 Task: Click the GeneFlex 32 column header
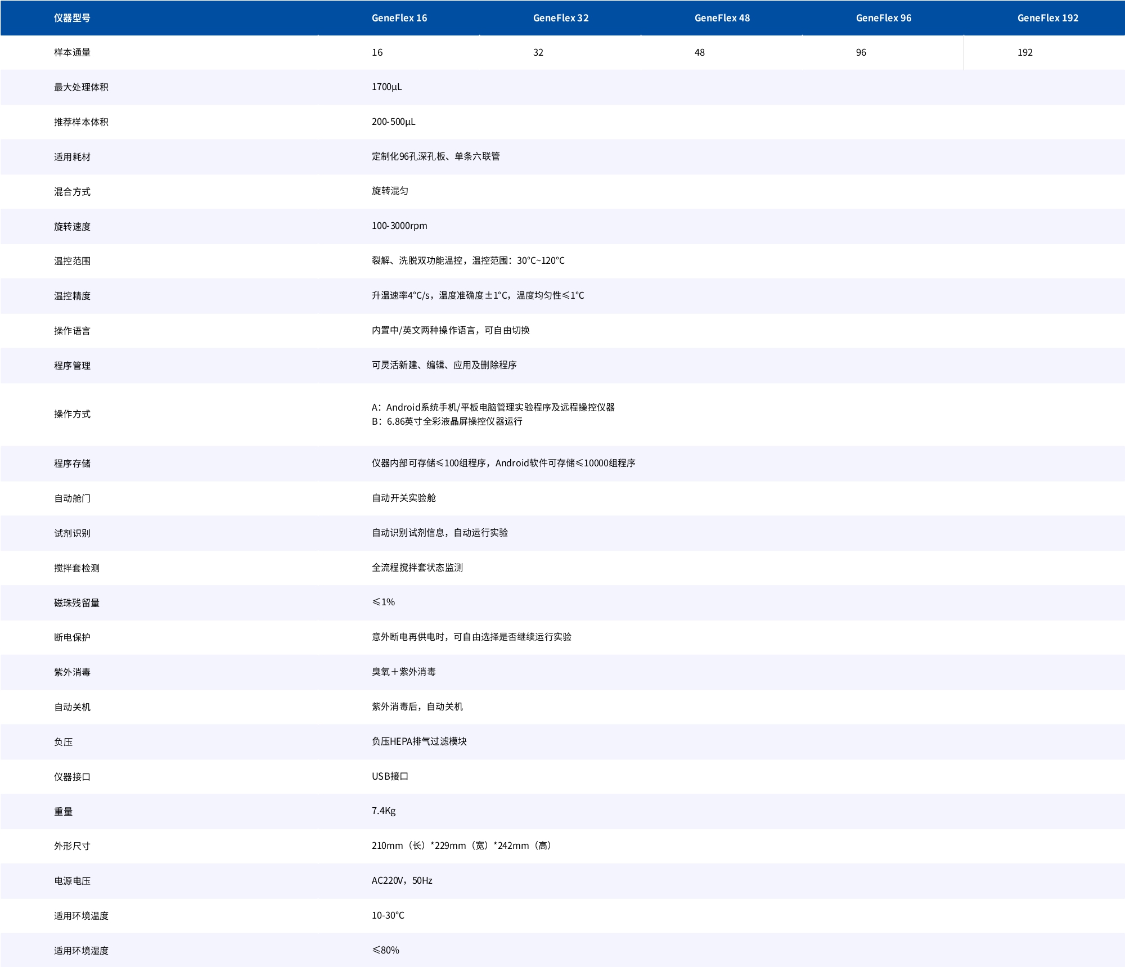pos(560,18)
